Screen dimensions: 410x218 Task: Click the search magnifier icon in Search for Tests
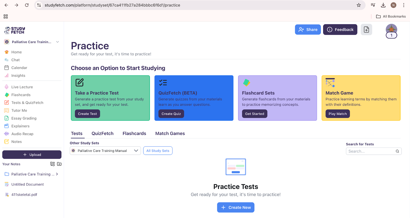point(397,151)
